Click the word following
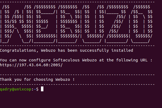Screen dimensions: 162x108 click(127, 60)
